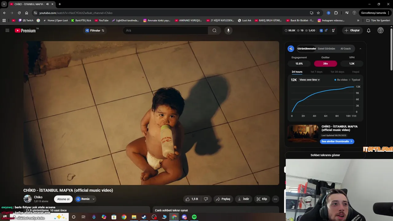393x221 pixels.
Task: Open the account avatar menu
Action: pyautogui.click(x=381, y=30)
